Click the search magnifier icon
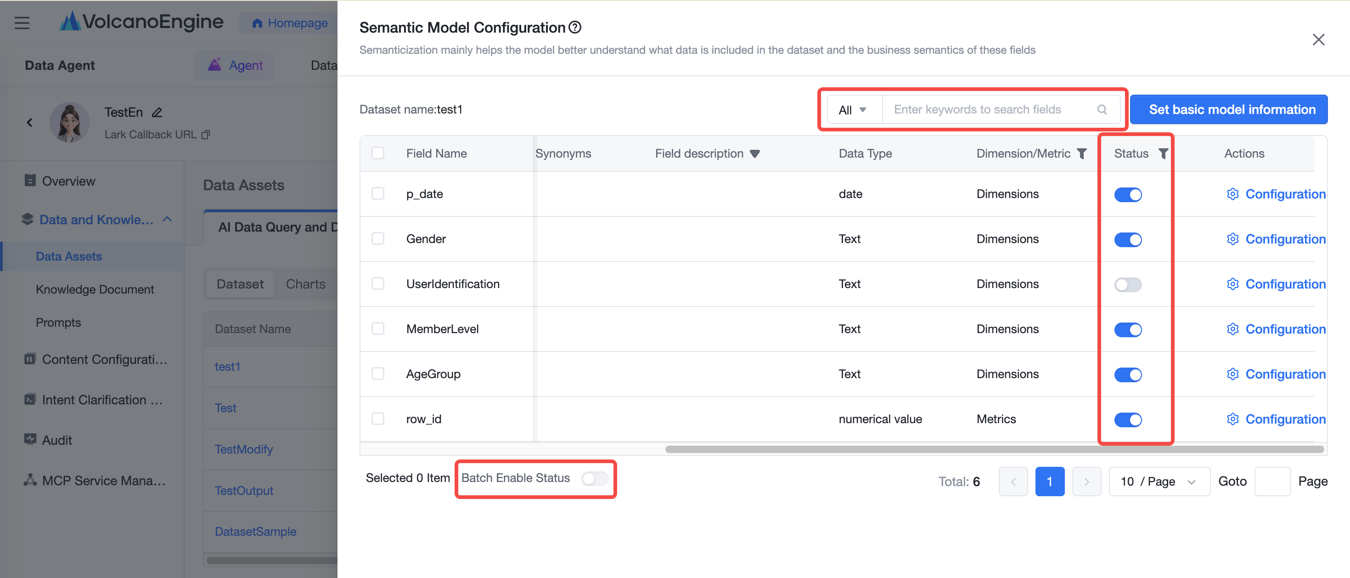Viewport: 1350px width, 578px height. pos(1102,110)
